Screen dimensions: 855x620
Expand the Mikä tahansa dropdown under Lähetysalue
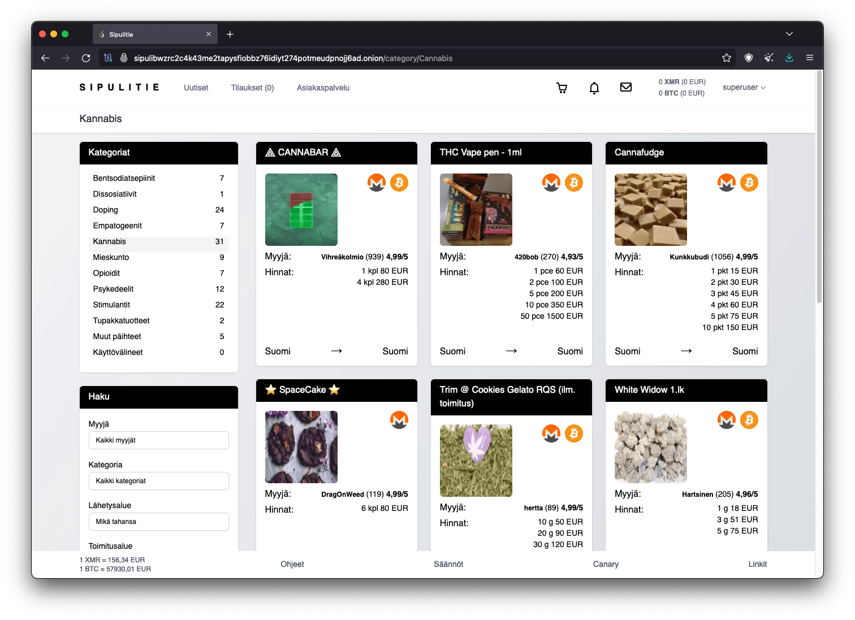[x=158, y=522]
